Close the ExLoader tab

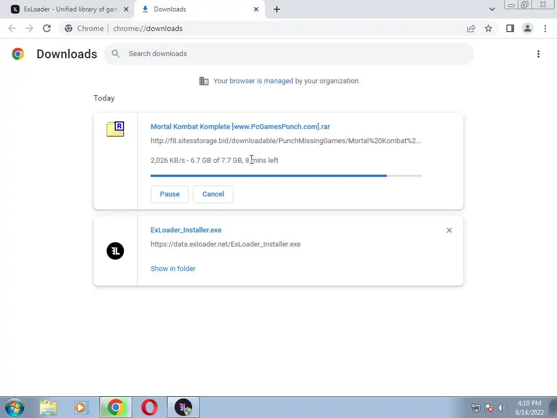click(x=126, y=9)
